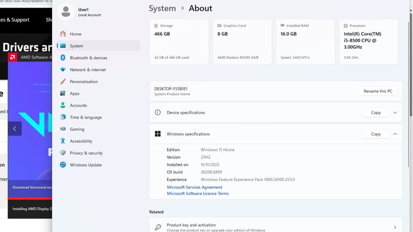Click the Bluetooth icon in sidebar
Screen dimensions: 413x232
pos(63,57)
